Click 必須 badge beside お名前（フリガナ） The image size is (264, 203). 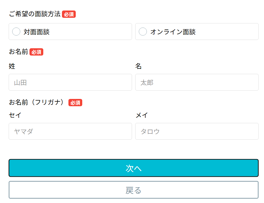click(75, 103)
